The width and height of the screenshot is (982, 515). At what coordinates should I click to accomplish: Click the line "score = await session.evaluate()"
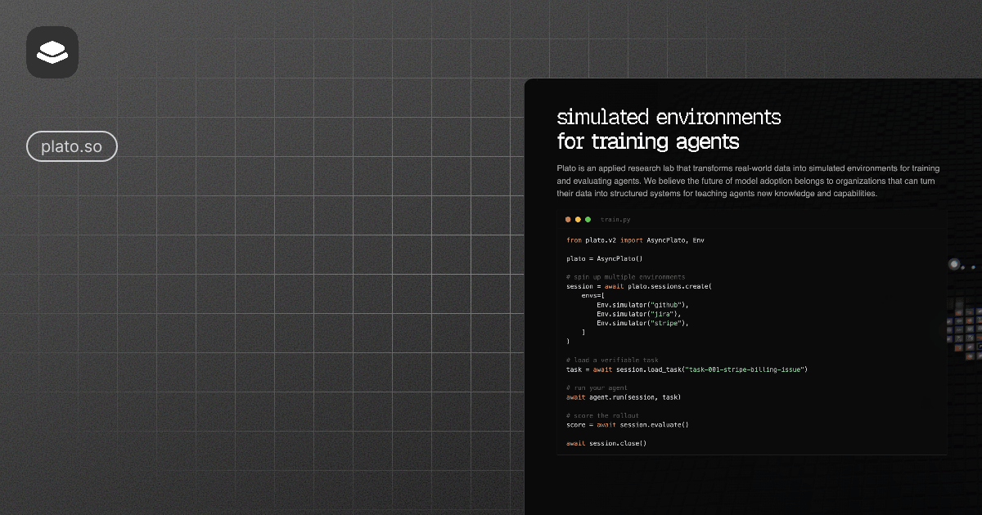pyautogui.click(x=628, y=425)
